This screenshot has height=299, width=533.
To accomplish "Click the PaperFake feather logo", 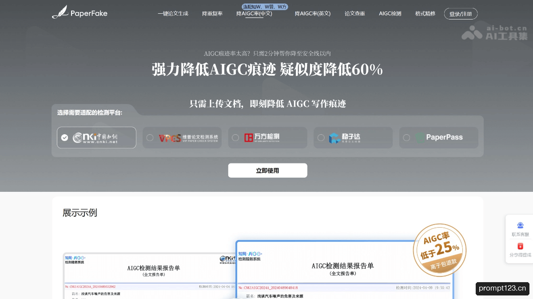I will tap(60, 12).
